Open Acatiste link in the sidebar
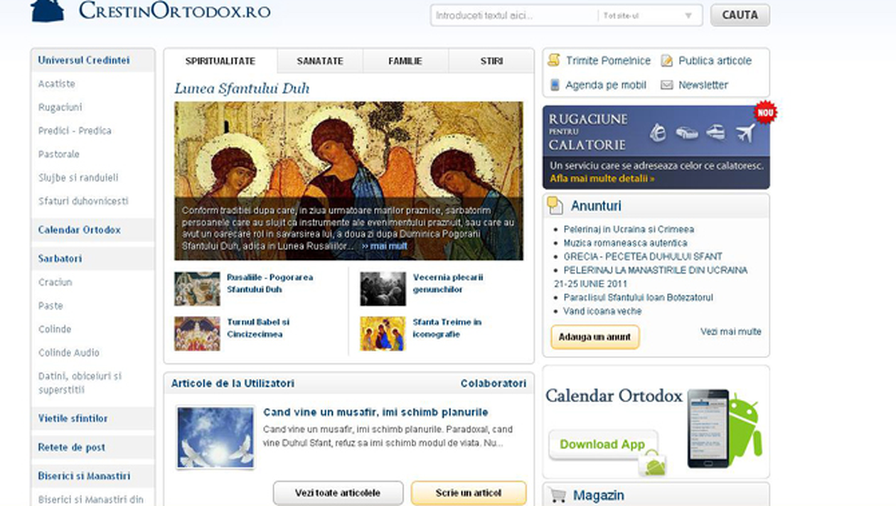Viewport: 896px width, 506px height. coord(57,84)
